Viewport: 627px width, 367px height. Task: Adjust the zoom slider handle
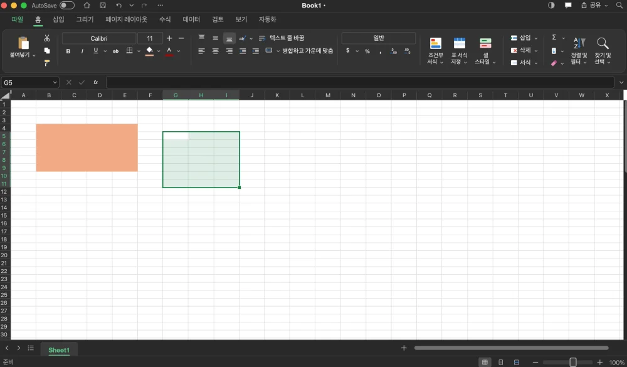pos(573,362)
